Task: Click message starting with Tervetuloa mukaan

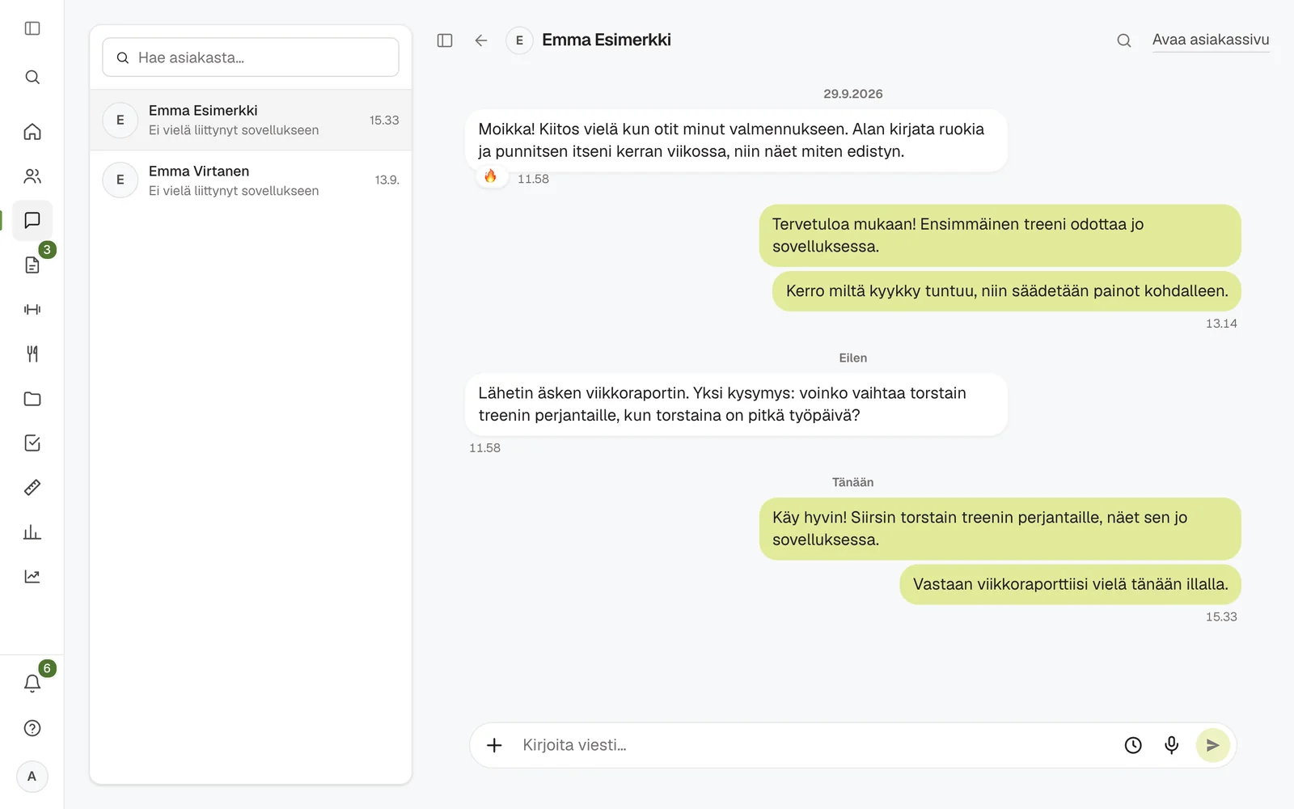Action: point(1000,235)
